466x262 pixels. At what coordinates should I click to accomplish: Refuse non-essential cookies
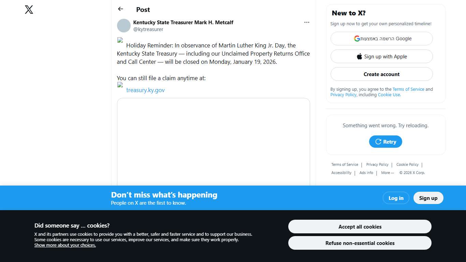pos(360,243)
